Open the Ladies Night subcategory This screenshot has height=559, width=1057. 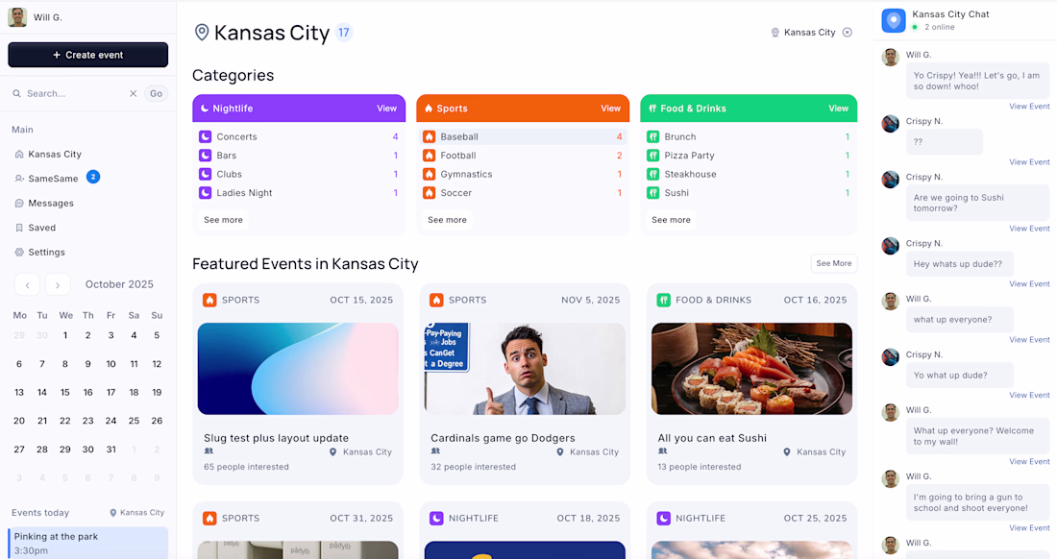[299, 193]
